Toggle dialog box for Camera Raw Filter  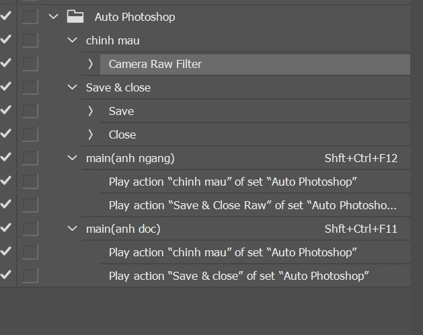30,64
